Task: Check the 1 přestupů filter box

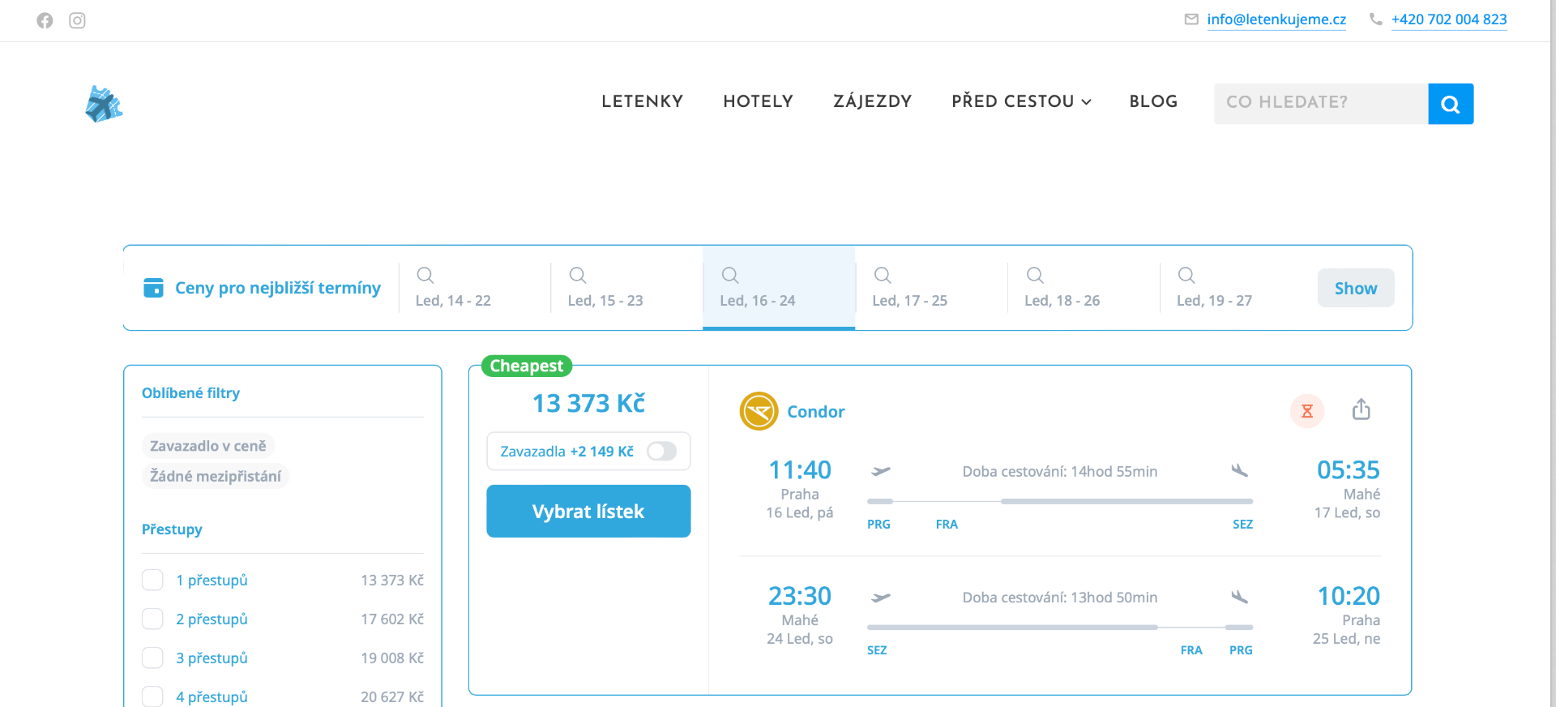Action: pyautogui.click(x=152, y=580)
